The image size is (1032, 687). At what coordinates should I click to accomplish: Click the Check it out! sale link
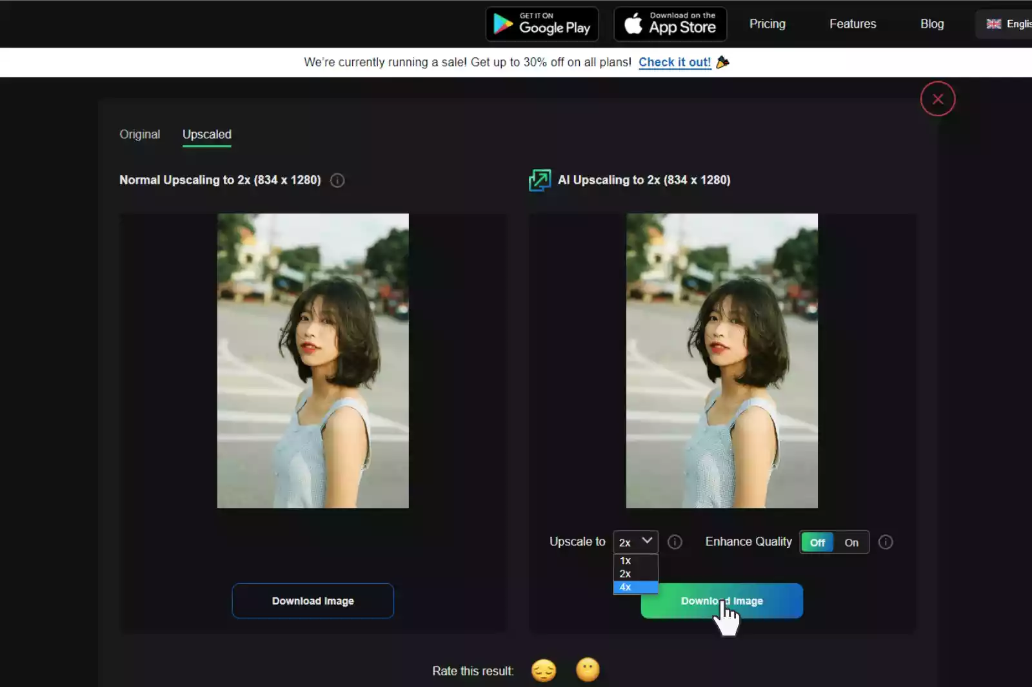675,63
